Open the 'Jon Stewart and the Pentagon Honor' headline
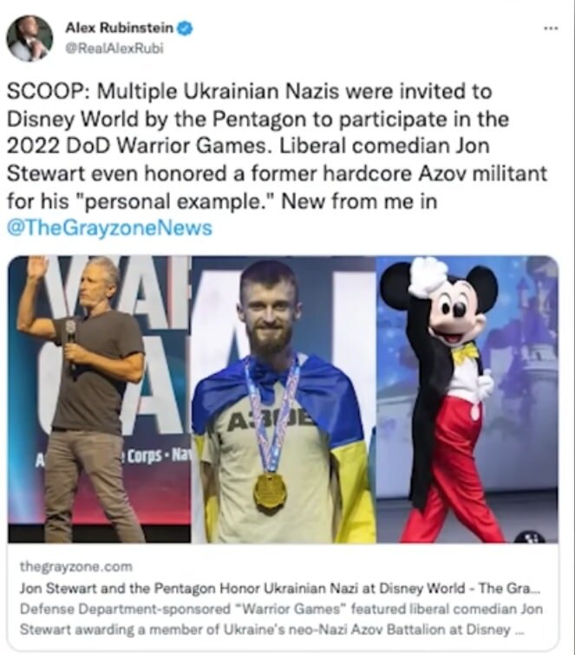Image resolution: width=575 pixels, height=655 pixels. click(x=280, y=588)
